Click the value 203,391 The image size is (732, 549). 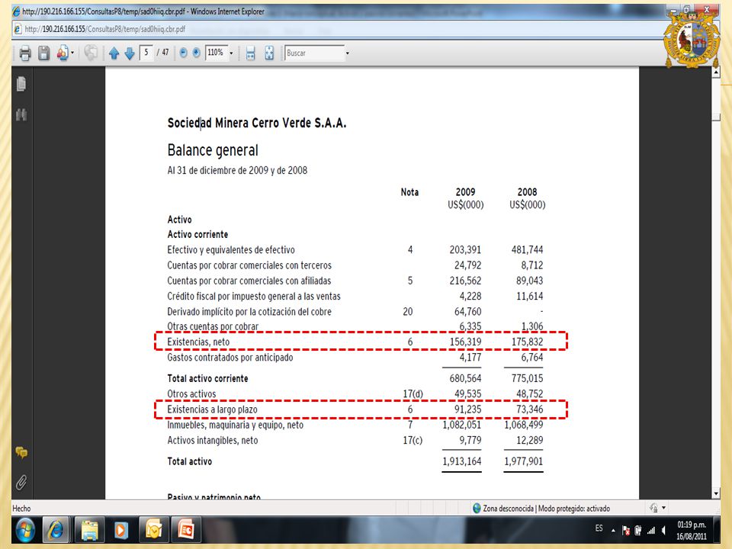tap(465, 250)
